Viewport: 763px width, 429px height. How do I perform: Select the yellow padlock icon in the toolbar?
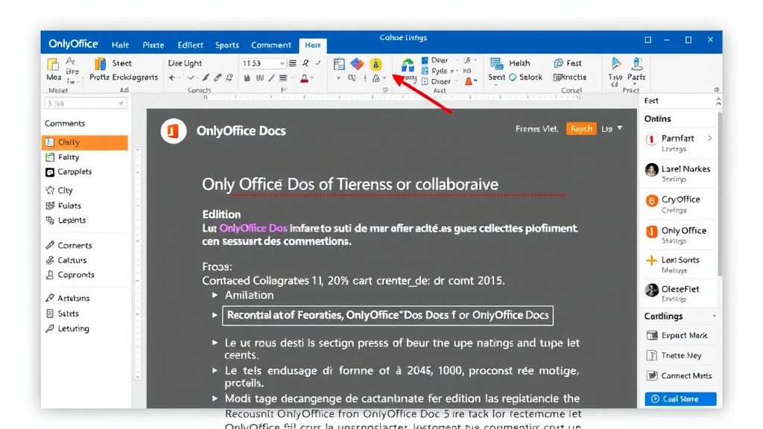point(375,66)
